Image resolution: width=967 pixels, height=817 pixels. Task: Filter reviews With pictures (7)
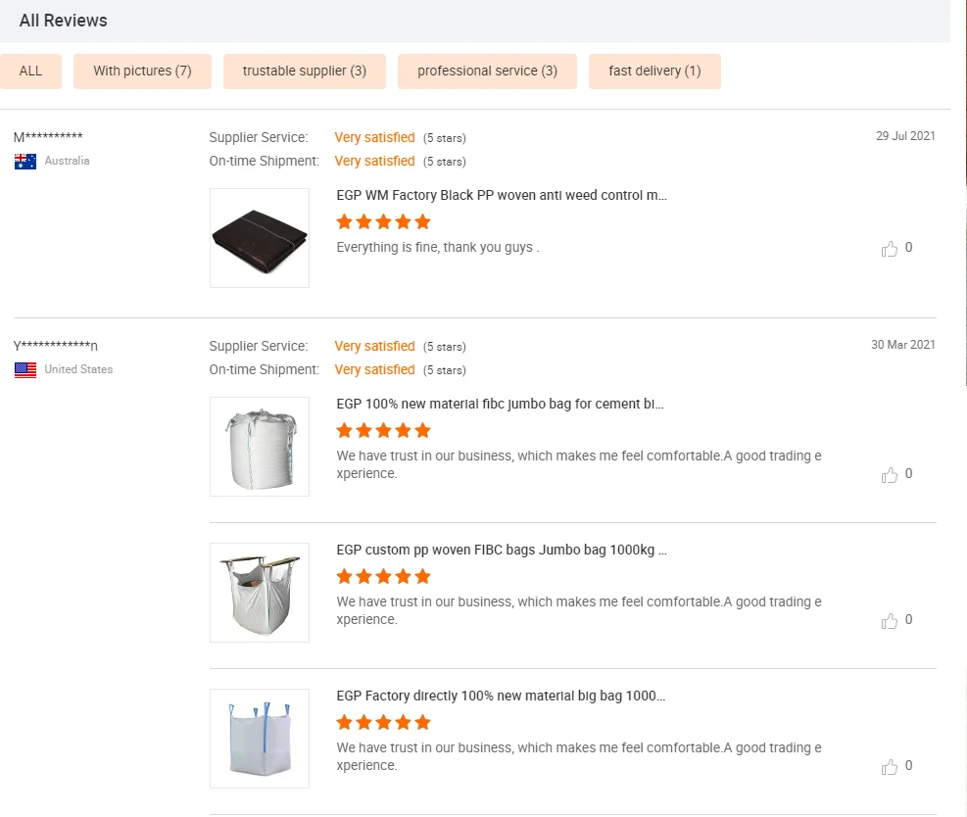pyautogui.click(x=142, y=72)
